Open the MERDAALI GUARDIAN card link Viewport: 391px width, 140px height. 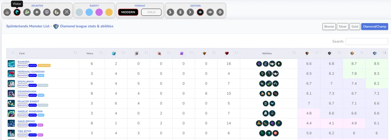tap(31, 72)
